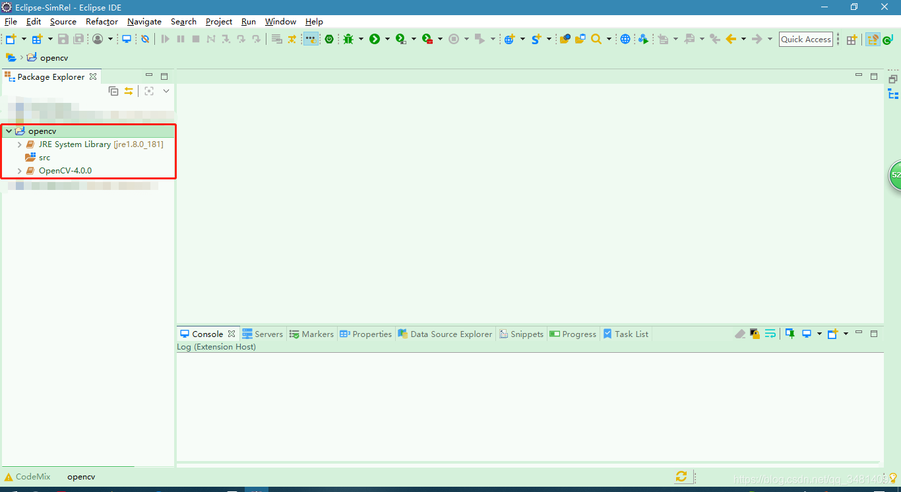This screenshot has height=492, width=901.
Task: Pin the Console view
Action: [x=790, y=334]
